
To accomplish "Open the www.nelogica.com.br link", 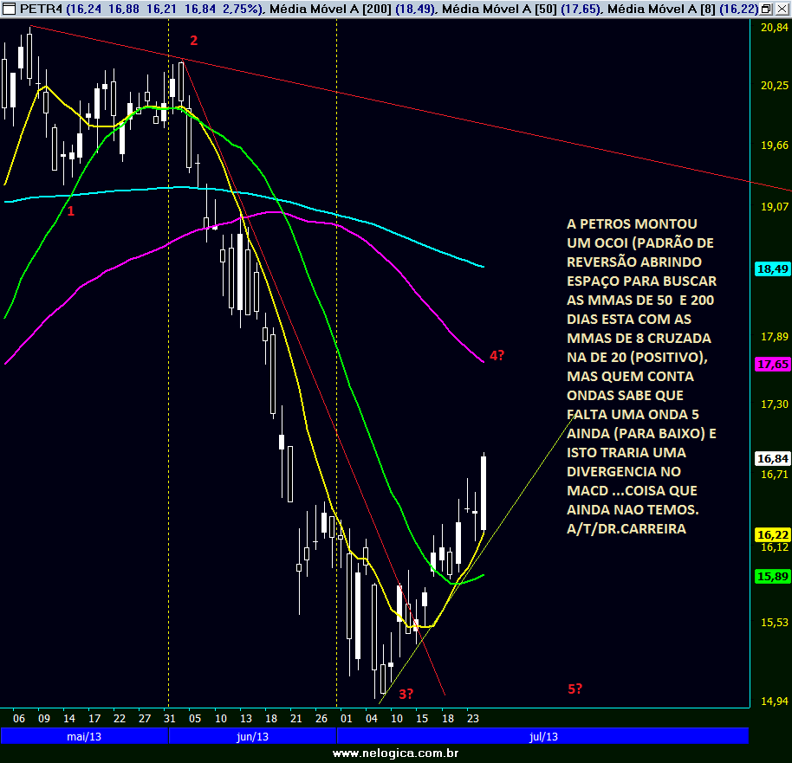I will coord(395,753).
